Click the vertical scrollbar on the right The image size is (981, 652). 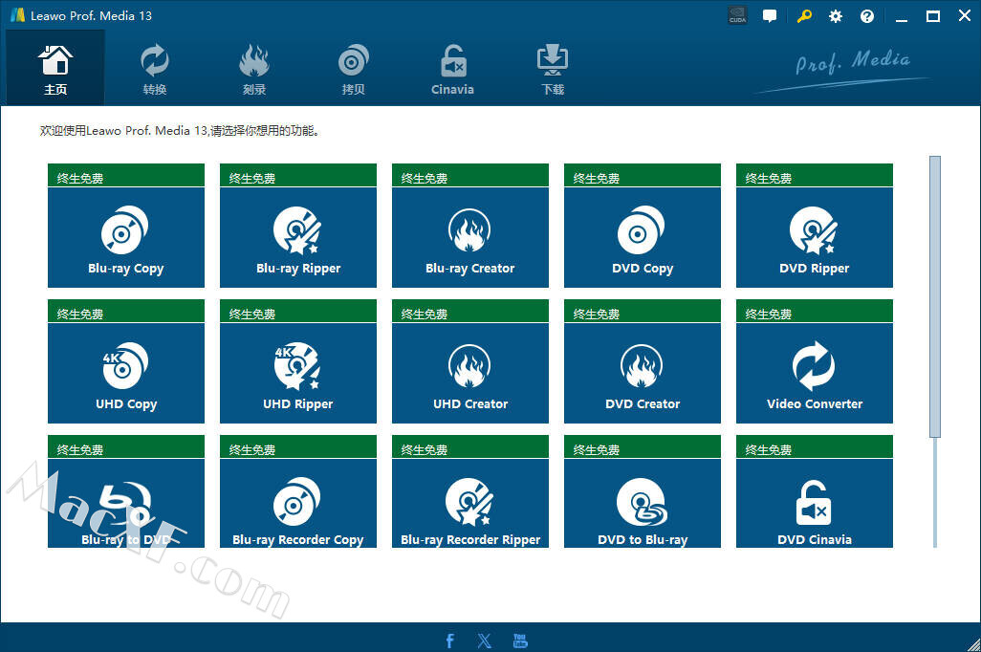[x=935, y=296]
